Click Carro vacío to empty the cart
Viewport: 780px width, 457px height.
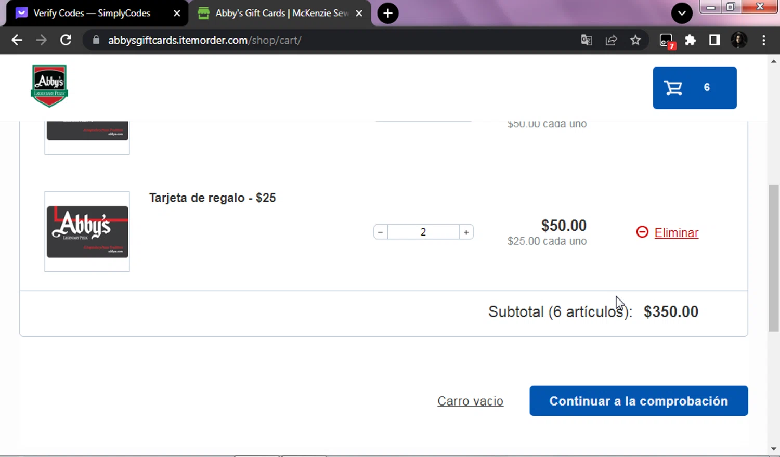(x=470, y=401)
